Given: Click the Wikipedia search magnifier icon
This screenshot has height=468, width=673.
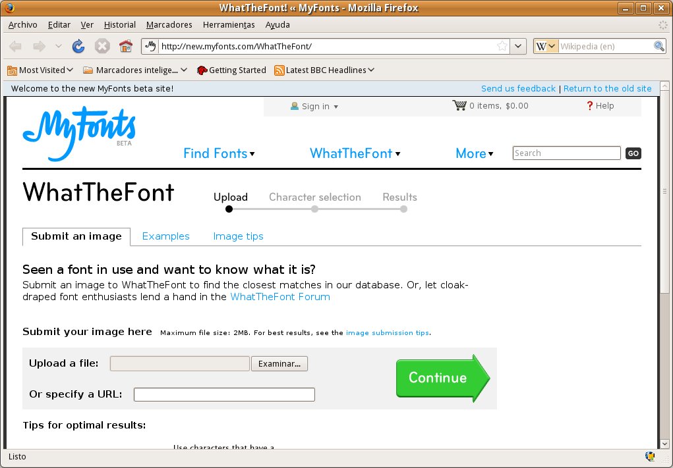Looking at the screenshot, I should coord(659,46).
